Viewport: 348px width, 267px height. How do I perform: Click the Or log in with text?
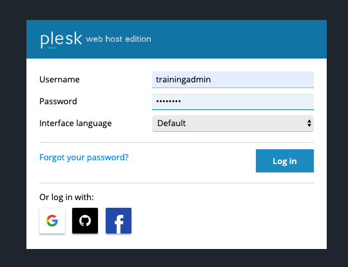point(66,198)
